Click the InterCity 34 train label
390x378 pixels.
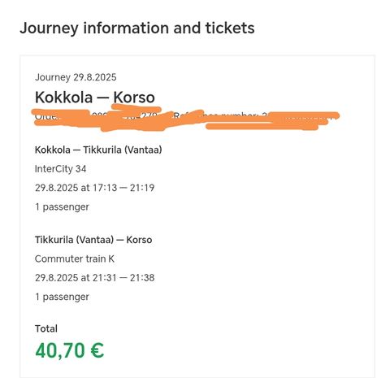coord(60,169)
